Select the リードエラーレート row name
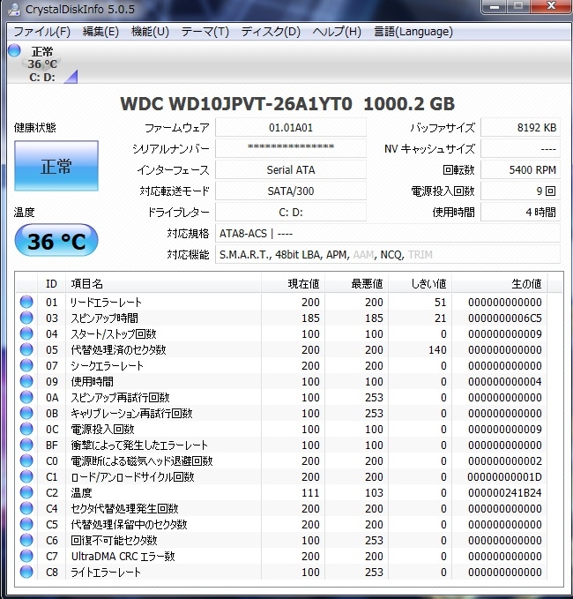 106,303
